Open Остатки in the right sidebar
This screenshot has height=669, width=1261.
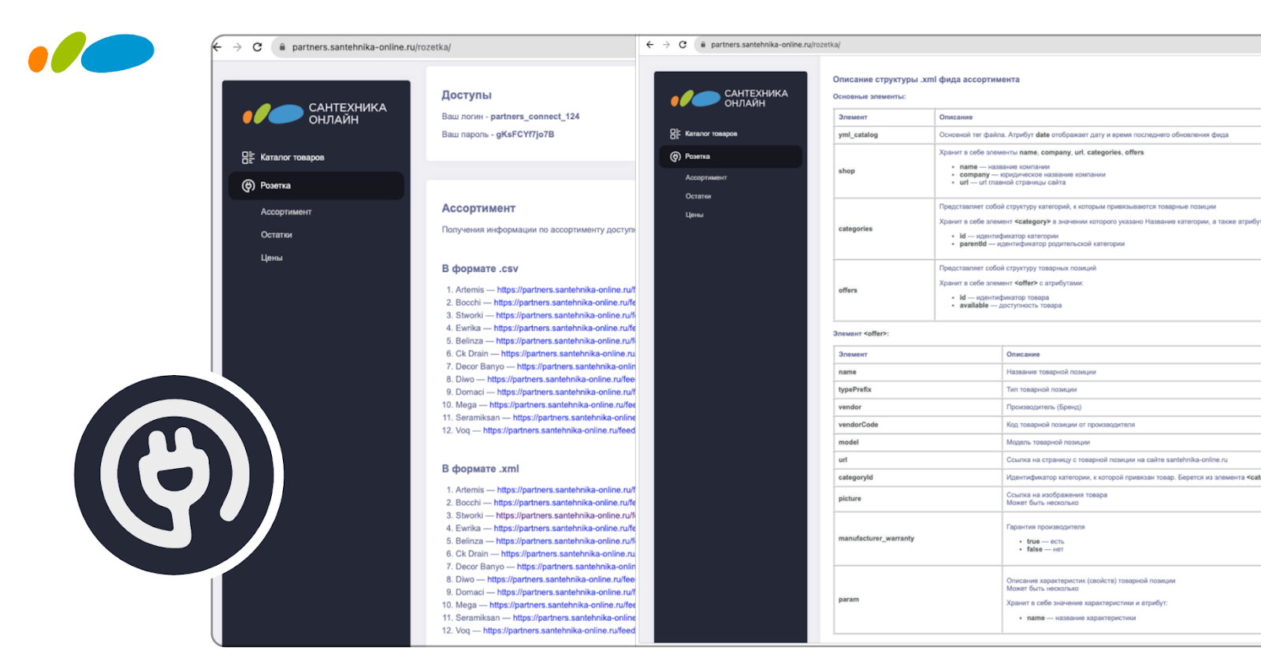[x=698, y=196]
